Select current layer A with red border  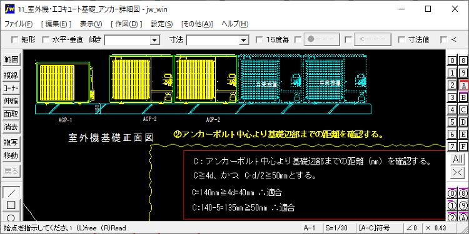coord(463,85)
